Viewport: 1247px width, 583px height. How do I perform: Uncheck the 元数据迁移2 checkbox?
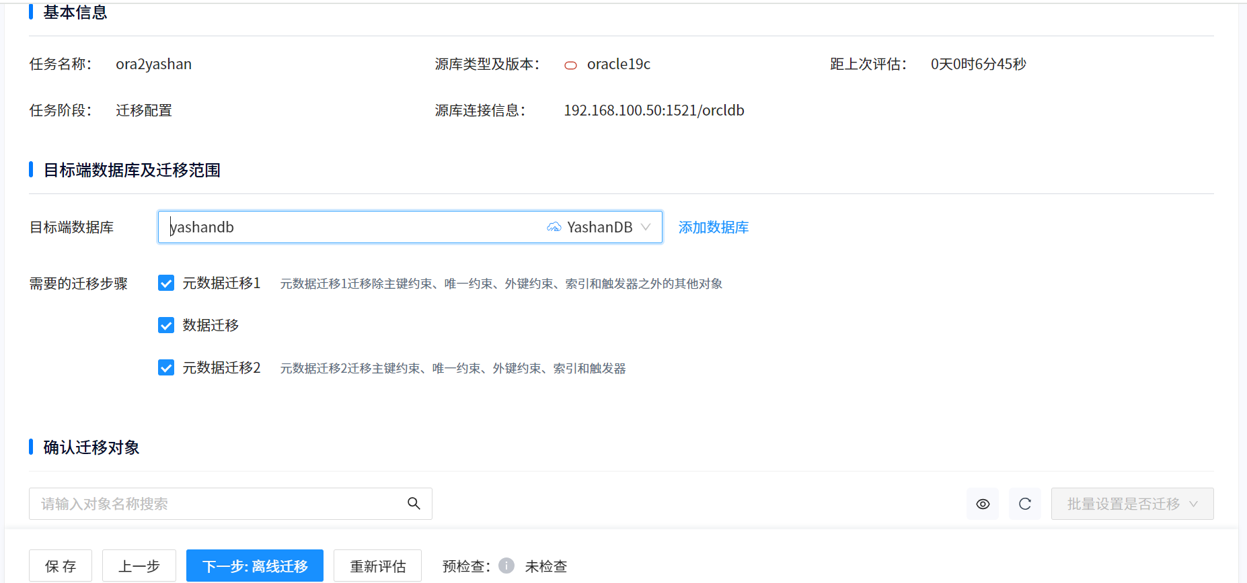pos(166,367)
